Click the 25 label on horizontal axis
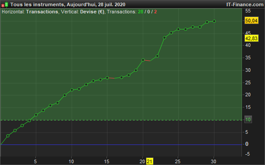Screen dimensions: 265x165 [x=178, y=161]
